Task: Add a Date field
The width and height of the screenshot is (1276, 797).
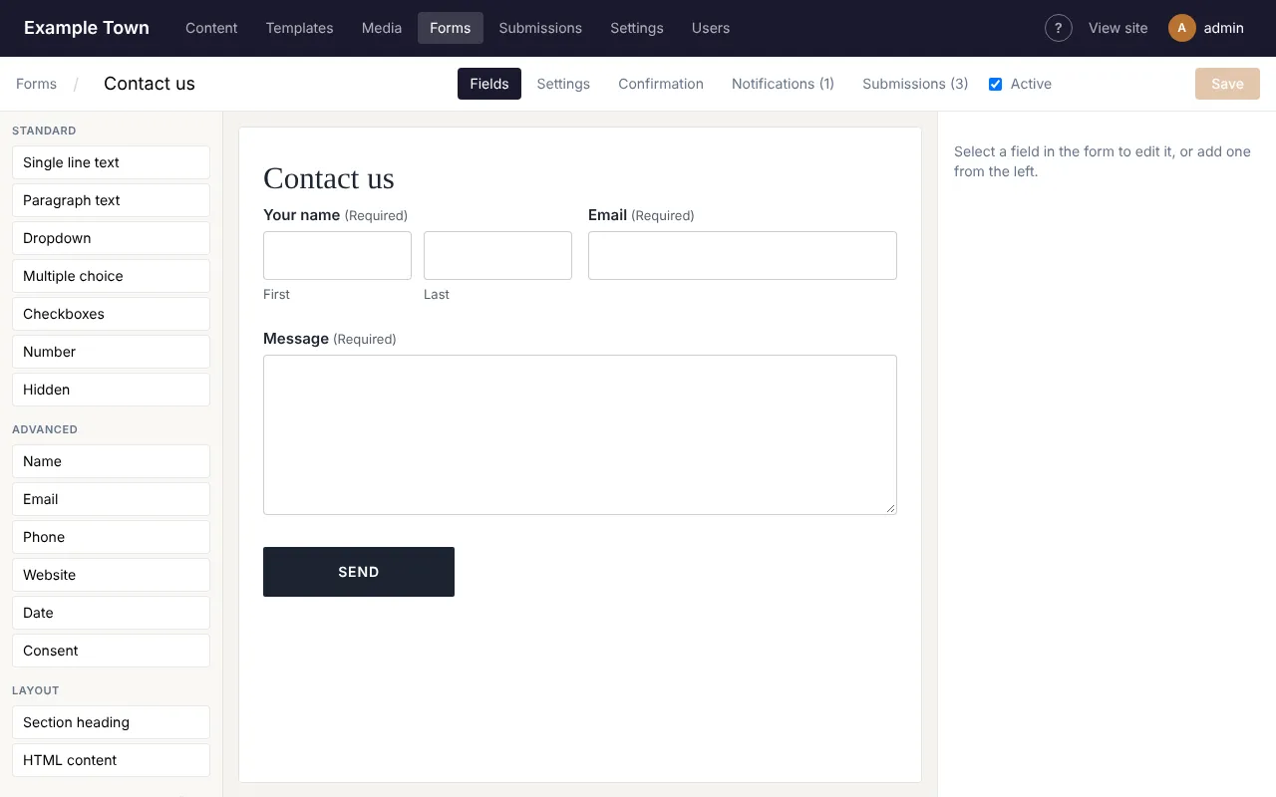Action: (x=111, y=613)
